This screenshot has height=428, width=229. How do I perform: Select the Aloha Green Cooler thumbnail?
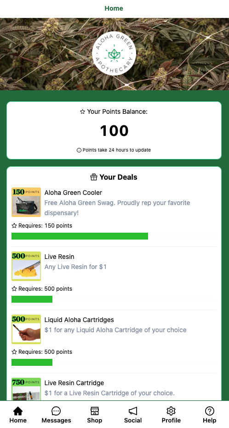click(x=26, y=202)
